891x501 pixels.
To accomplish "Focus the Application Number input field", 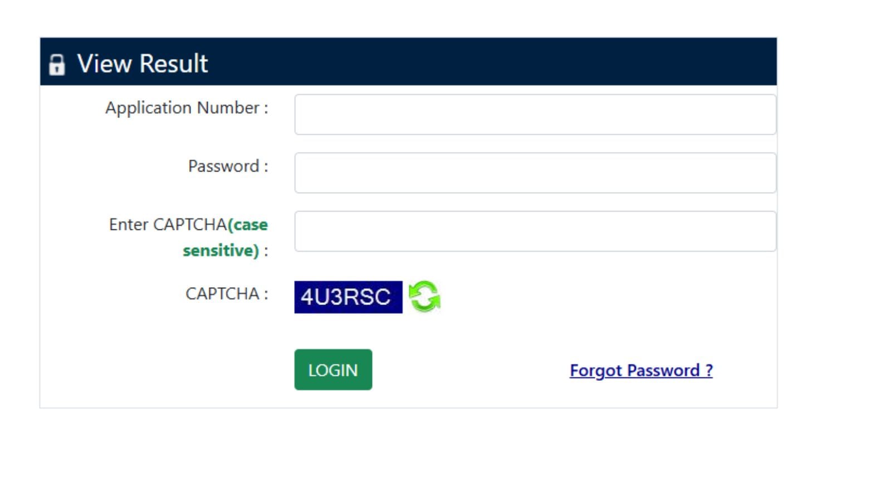I will click(535, 115).
